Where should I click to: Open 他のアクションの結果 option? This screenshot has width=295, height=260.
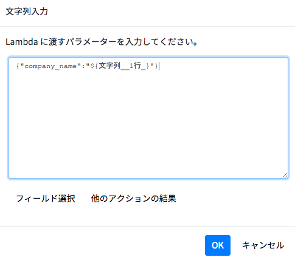pyautogui.click(x=133, y=199)
